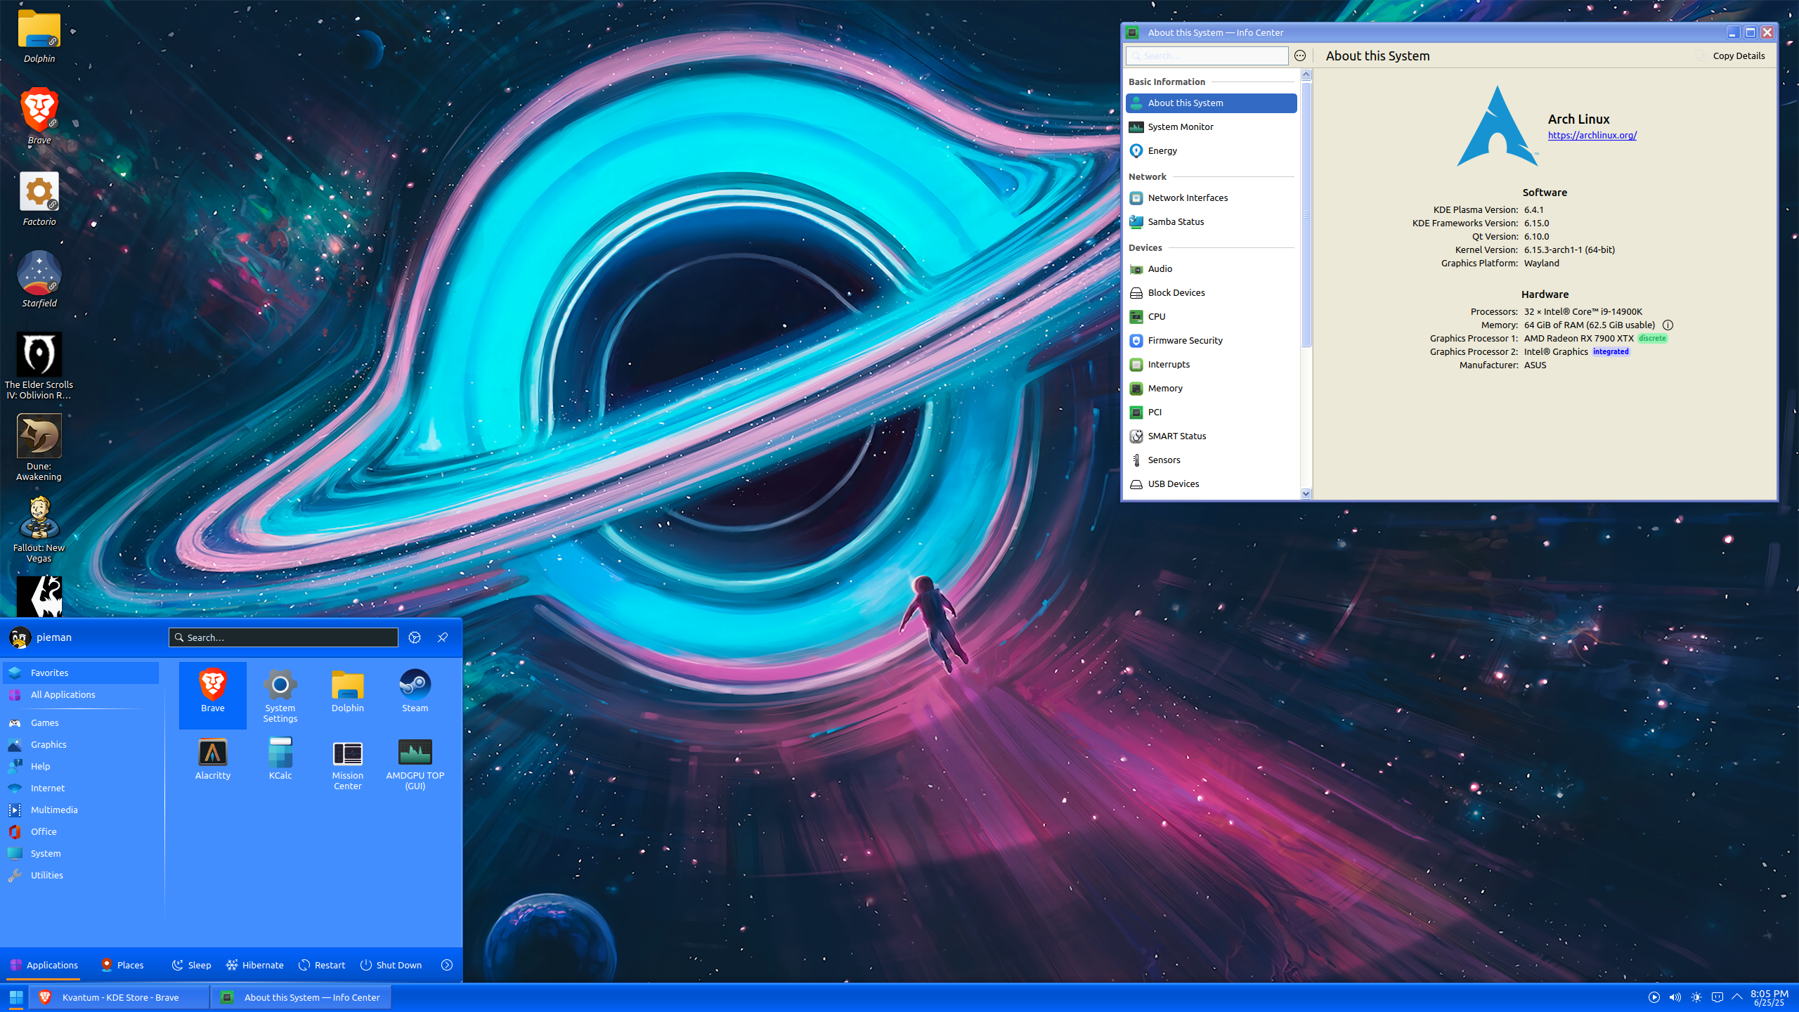Screen dimensions: 1799x1012
Task: Click Copy Details button
Action: [1731, 56]
